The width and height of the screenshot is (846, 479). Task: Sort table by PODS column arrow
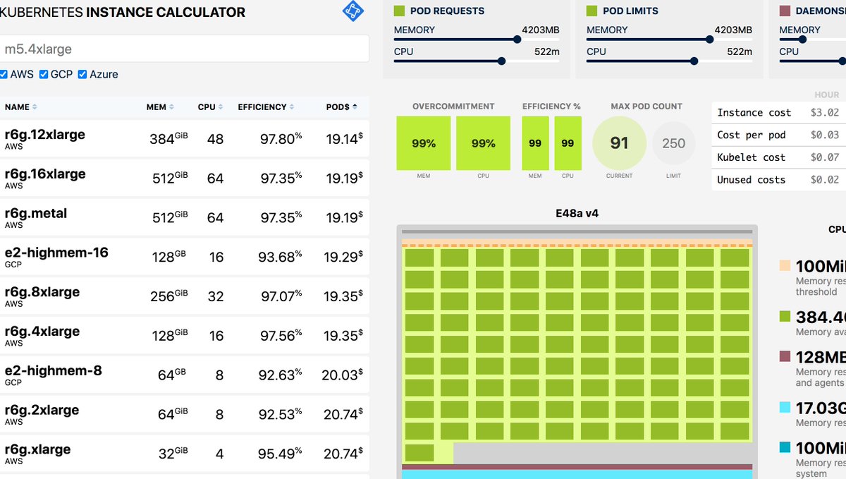tap(355, 107)
